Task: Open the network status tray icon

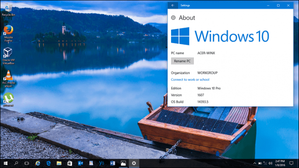Action: [x=265, y=163]
